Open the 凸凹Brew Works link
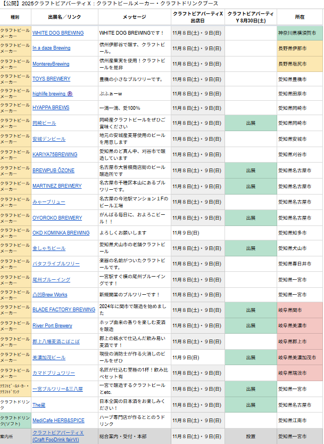 (x=50, y=294)
